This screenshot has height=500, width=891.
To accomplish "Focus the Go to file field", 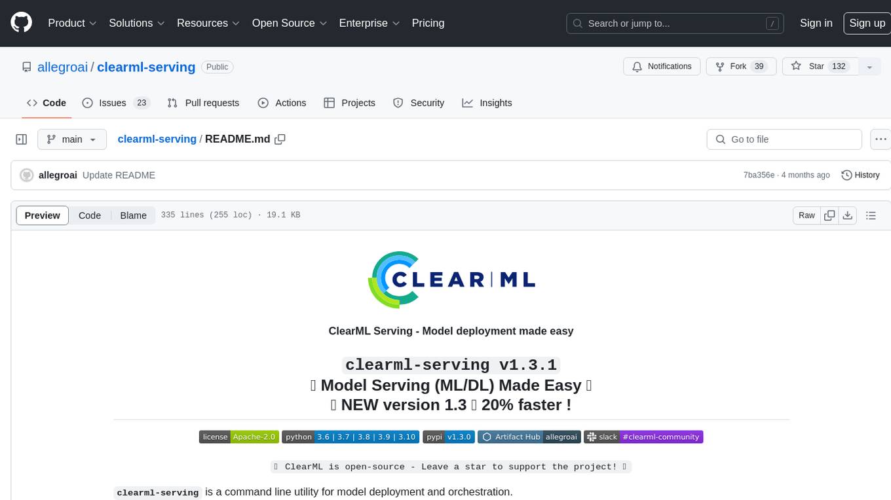I will point(784,139).
